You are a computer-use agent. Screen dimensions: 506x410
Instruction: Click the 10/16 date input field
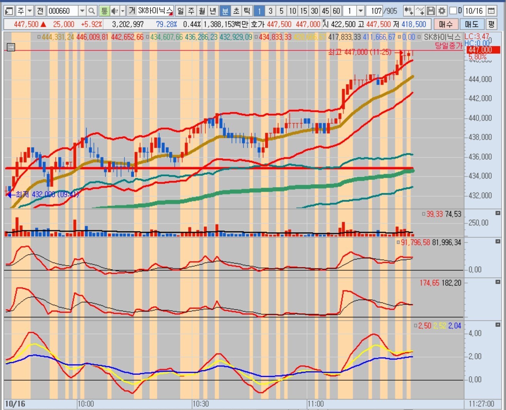pyautogui.click(x=474, y=11)
